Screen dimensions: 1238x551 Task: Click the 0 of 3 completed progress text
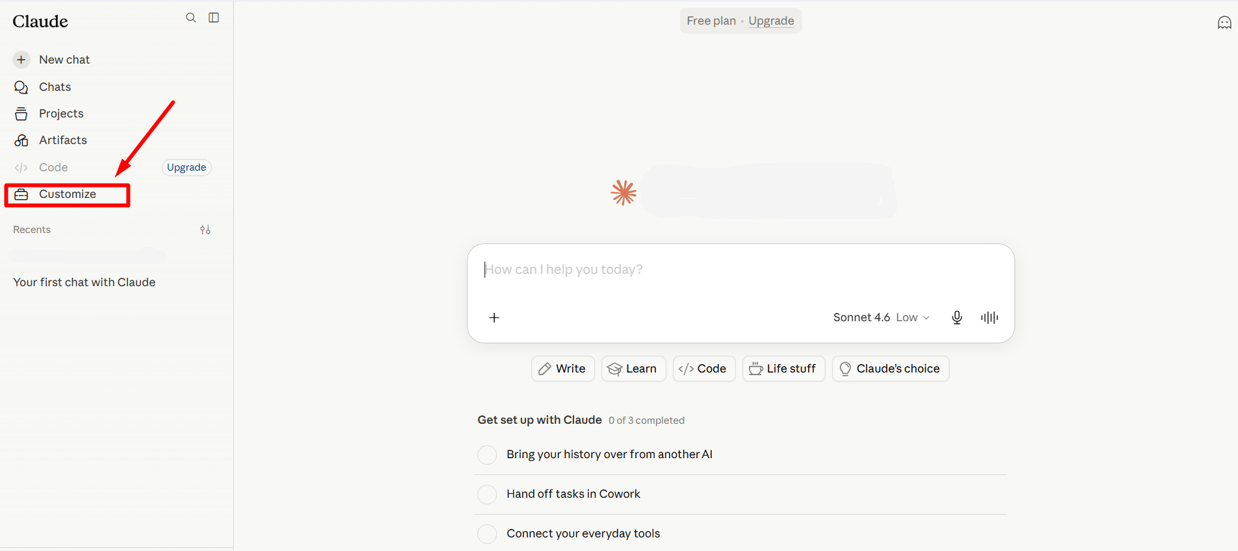point(646,421)
